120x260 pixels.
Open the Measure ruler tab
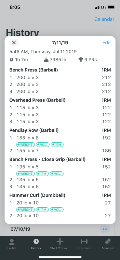coord(108,242)
